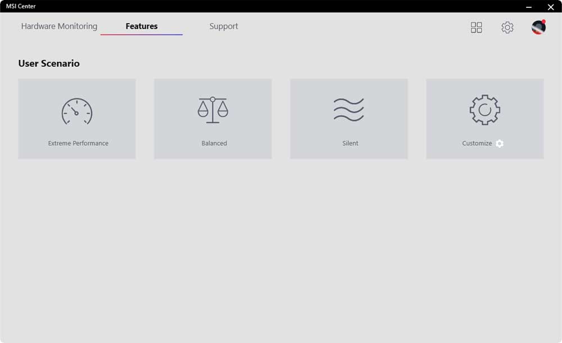Click the MSI Center title text

click(x=21, y=6)
